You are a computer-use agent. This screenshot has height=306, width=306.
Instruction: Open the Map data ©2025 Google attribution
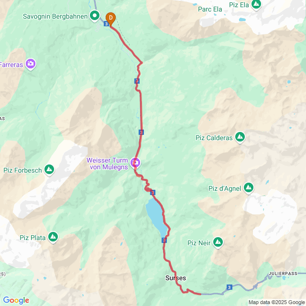point(276,303)
